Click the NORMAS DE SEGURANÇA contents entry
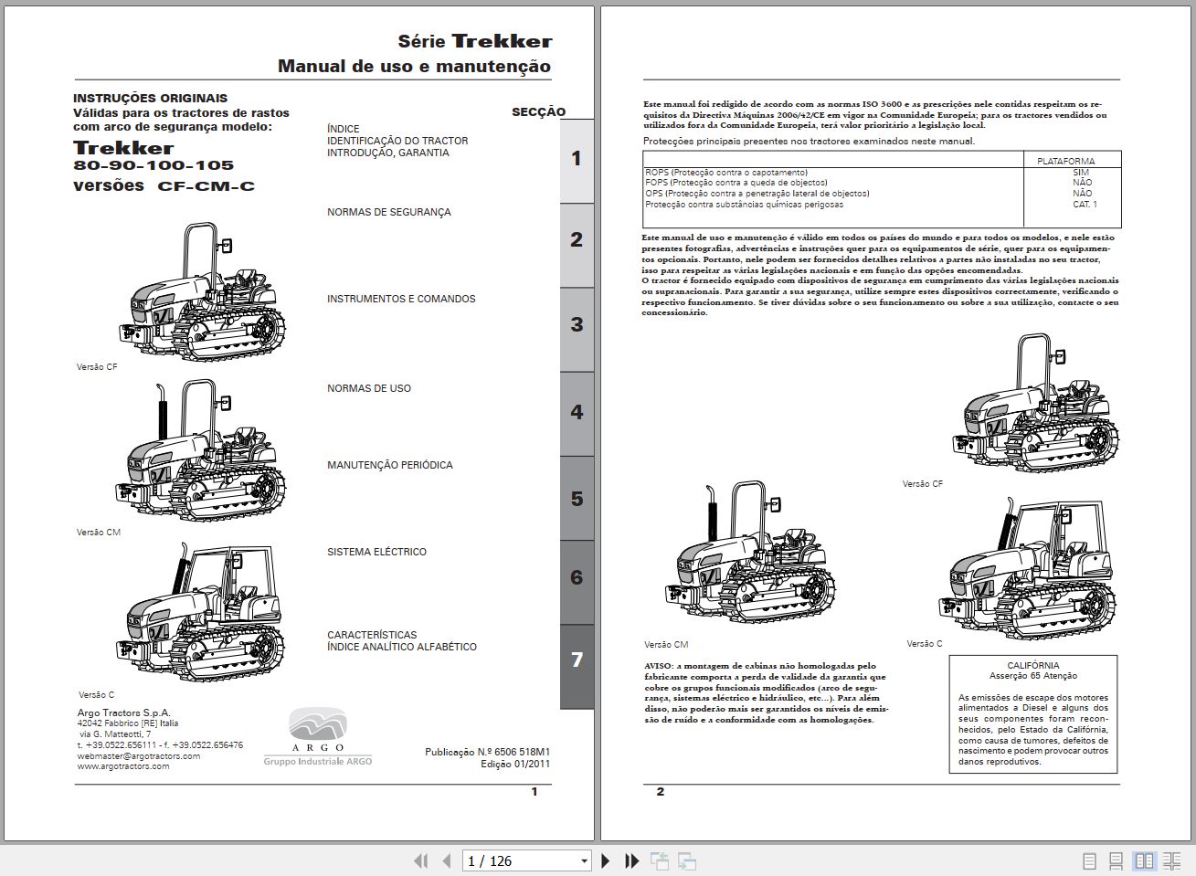The width and height of the screenshot is (1196, 876). pyautogui.click(x=388, y=212)
